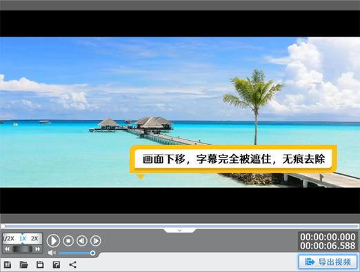Click the speed jog wheel between arrows

click(23, 249)
